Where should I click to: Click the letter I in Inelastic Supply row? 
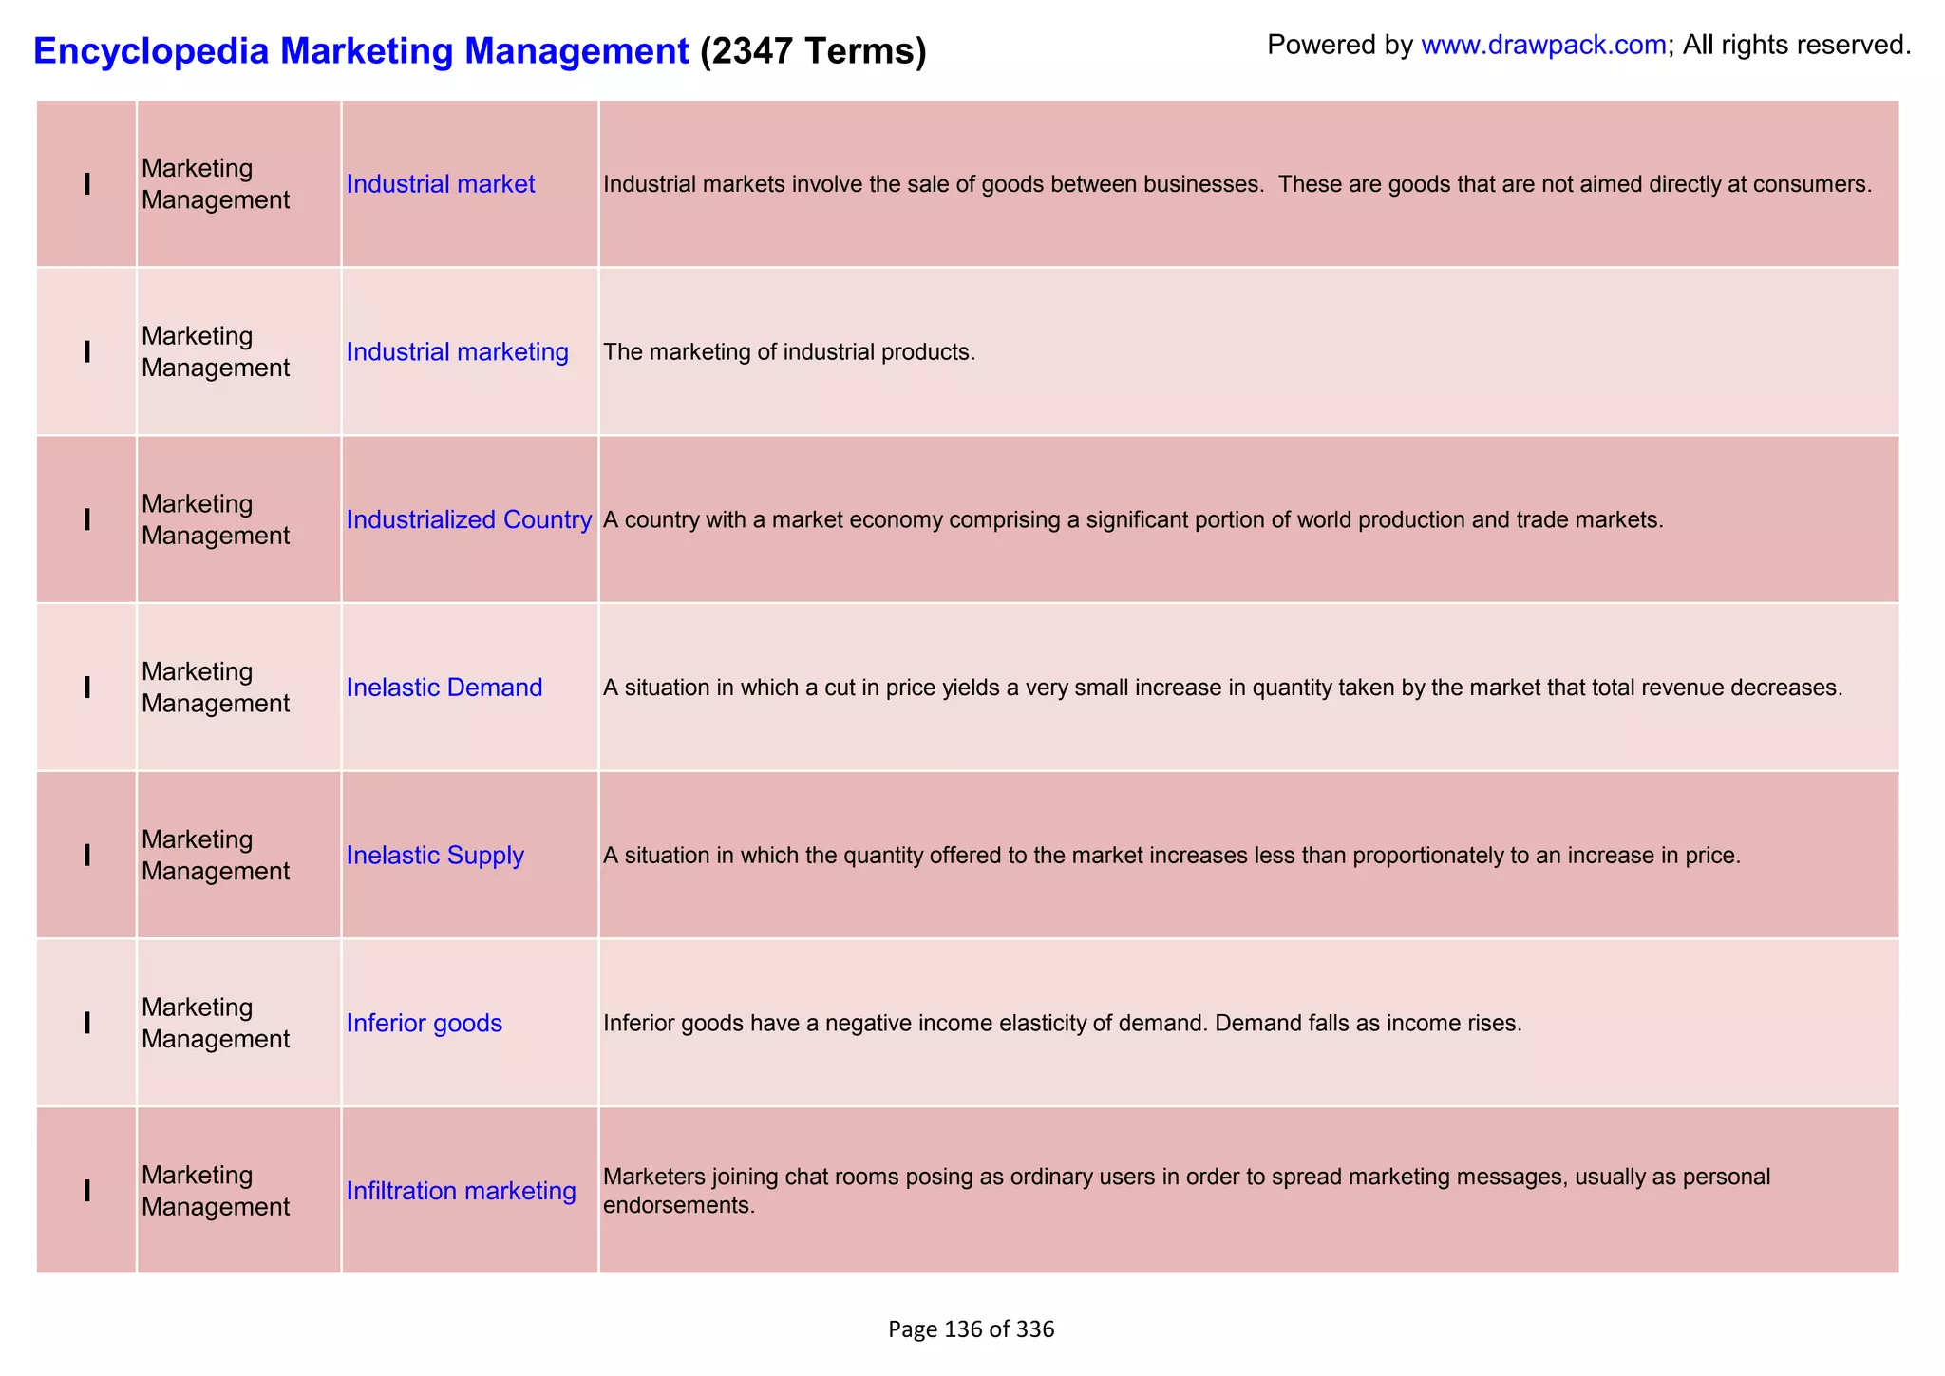coord(87,856)
